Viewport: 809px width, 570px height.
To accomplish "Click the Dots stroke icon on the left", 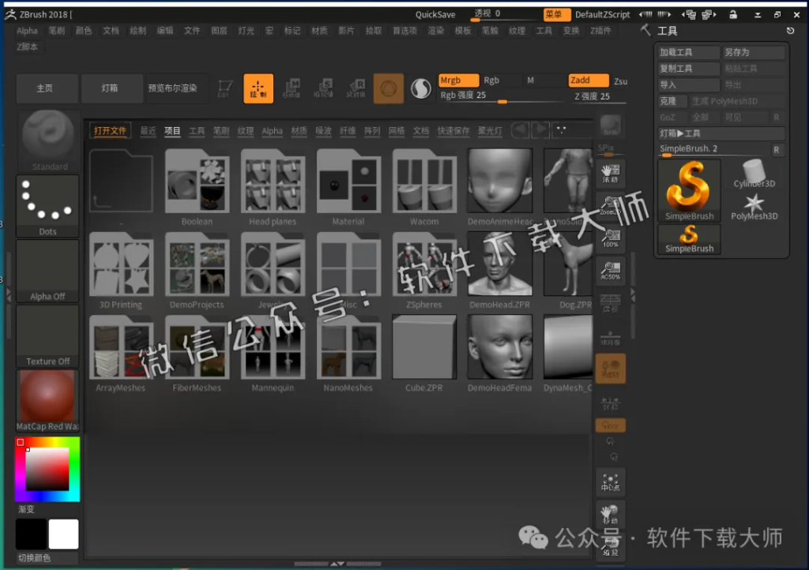I will click(47, 202).
